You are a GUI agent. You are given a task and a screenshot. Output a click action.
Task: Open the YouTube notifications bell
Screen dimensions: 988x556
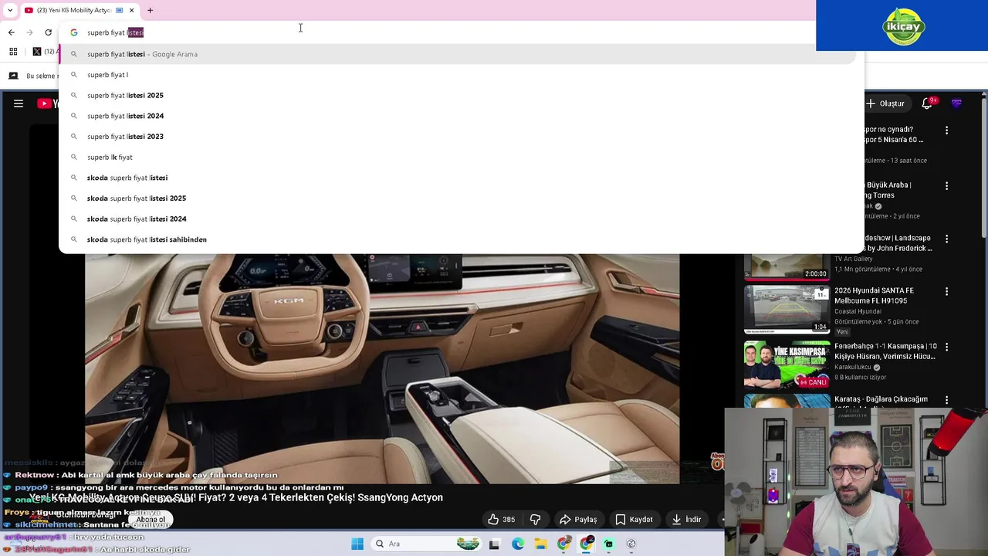tap(927, 103)
